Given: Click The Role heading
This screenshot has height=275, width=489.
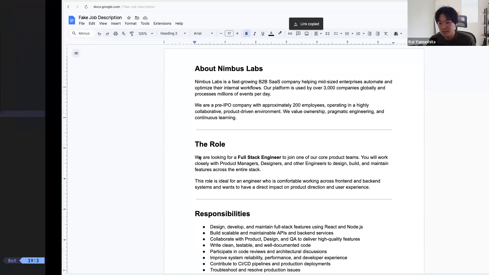Looking at the screenshot, I should pyautogui.click(x=210, y=144).
